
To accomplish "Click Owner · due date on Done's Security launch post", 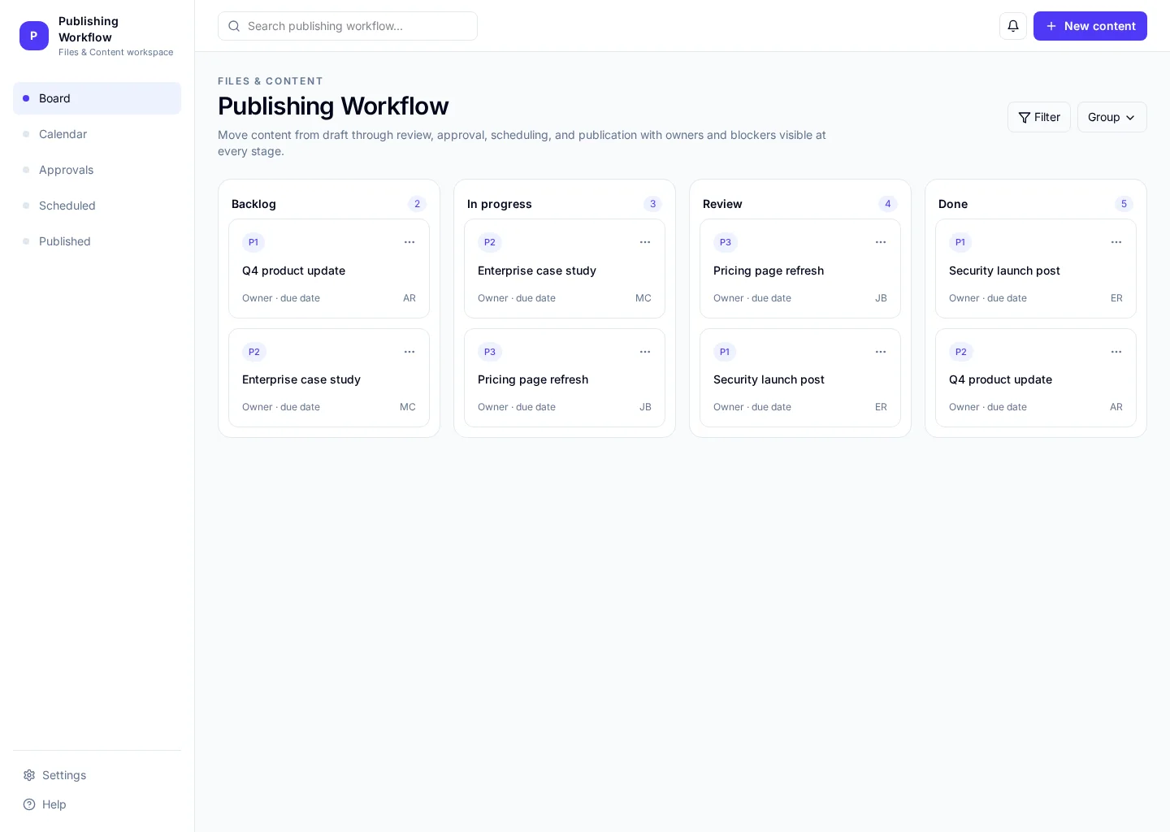I will (988, 298).
